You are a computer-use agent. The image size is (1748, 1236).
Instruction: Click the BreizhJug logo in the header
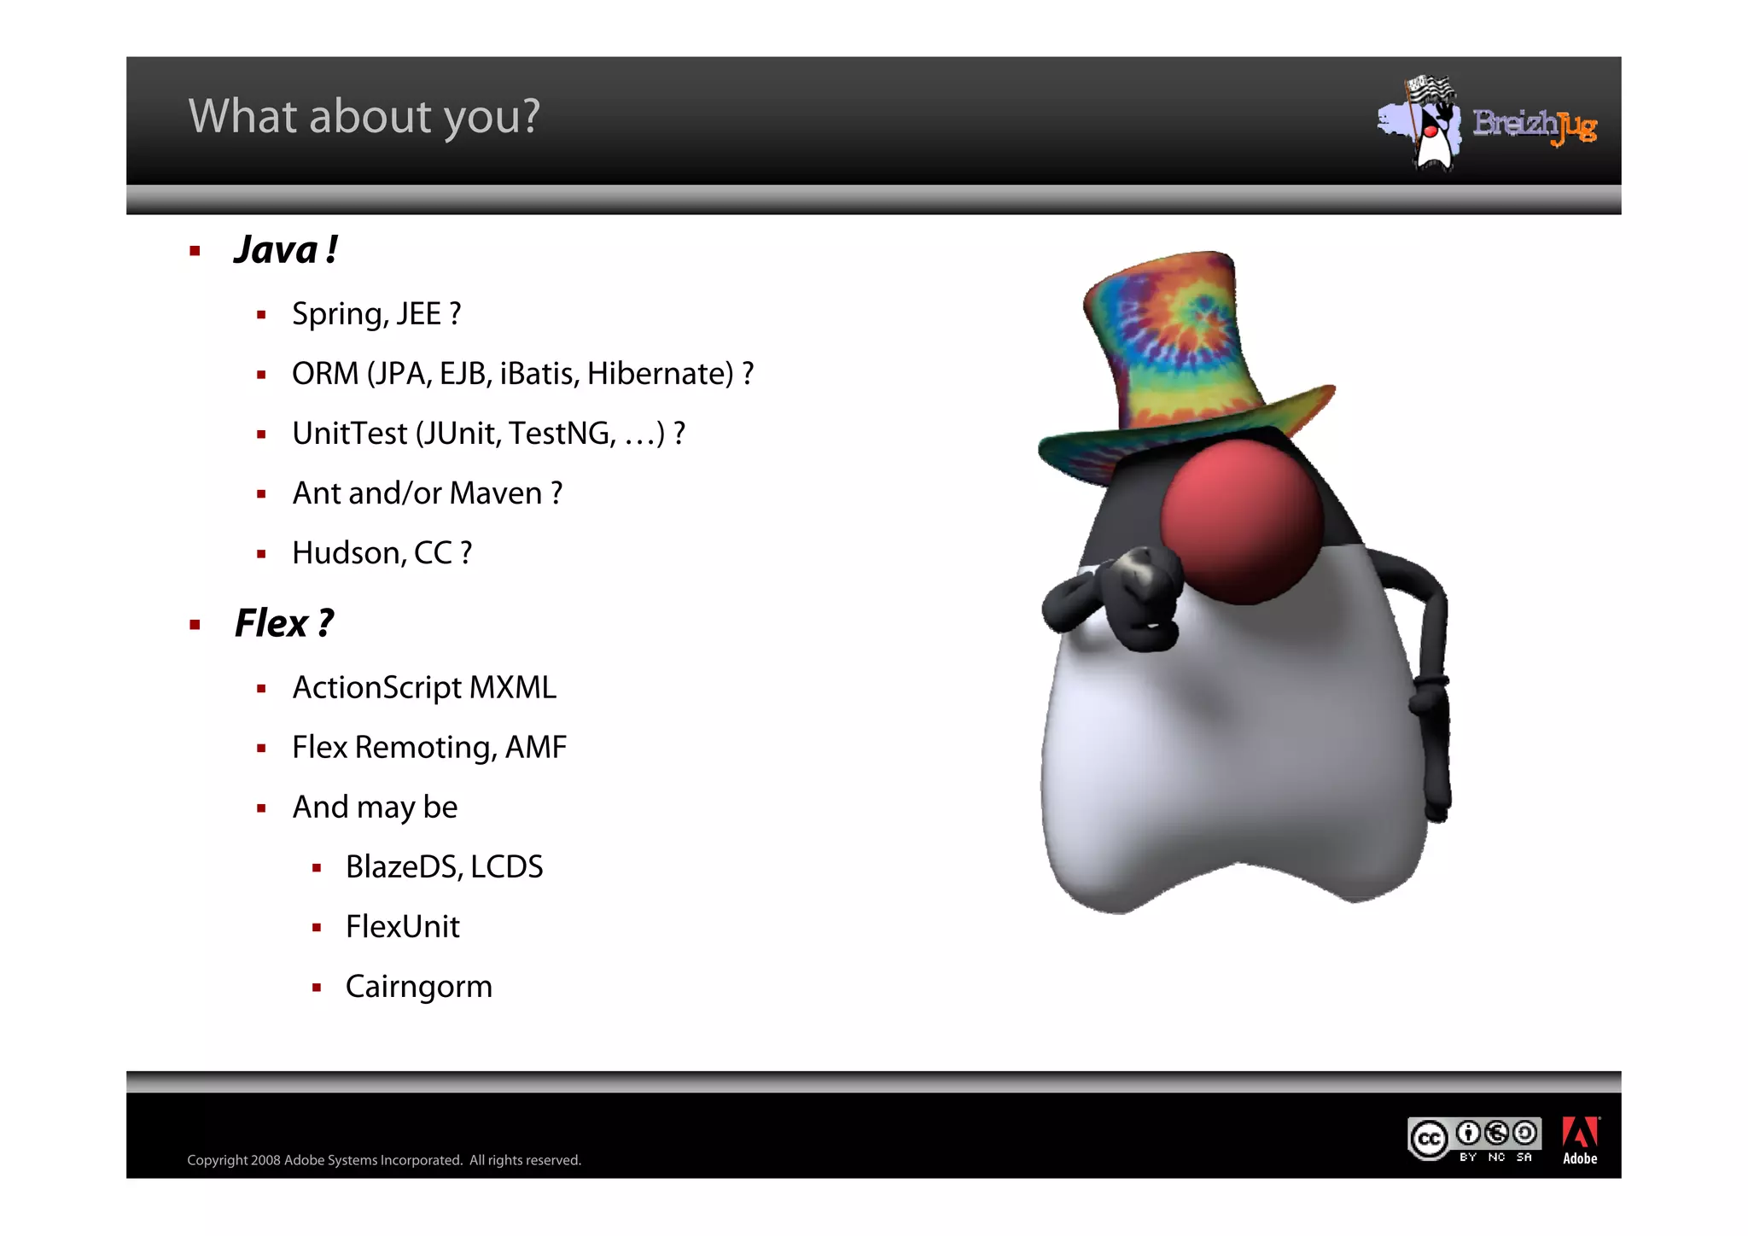[x=1487, y=124]
